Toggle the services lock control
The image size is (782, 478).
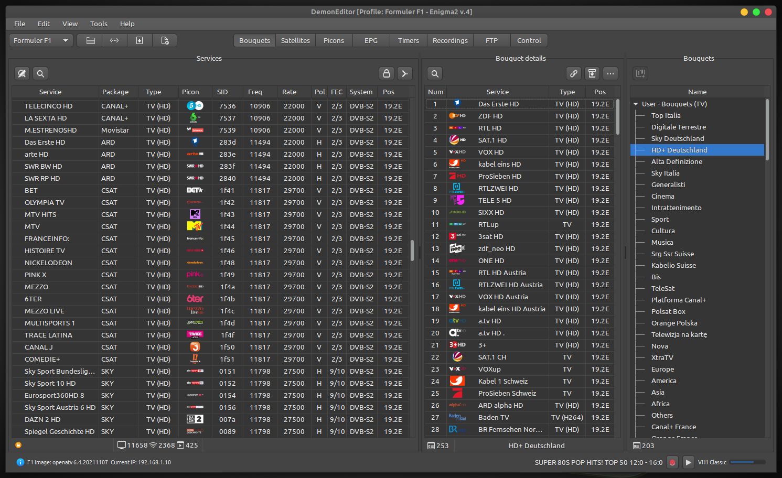[x=387, y=73]
